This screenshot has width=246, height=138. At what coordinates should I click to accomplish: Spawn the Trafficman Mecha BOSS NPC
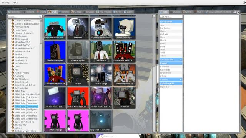(x=55, y=75)
